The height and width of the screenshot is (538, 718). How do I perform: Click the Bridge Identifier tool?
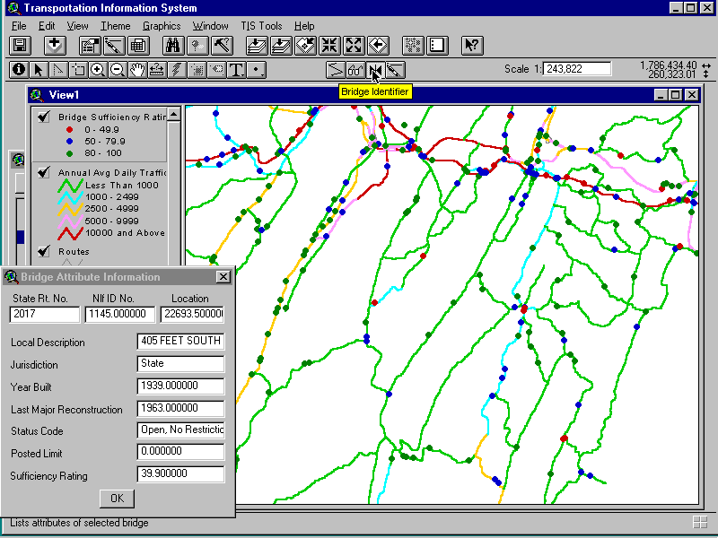pos(375,69)
